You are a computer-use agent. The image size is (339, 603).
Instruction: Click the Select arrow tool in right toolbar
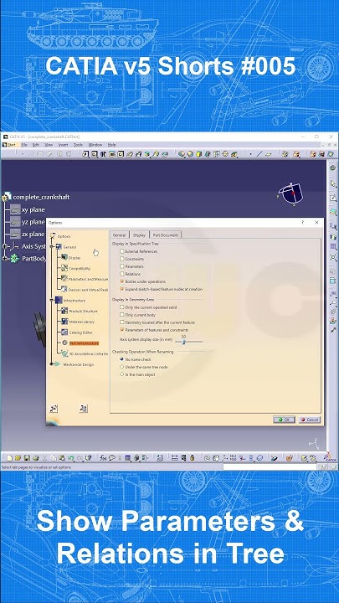point(333,183)
